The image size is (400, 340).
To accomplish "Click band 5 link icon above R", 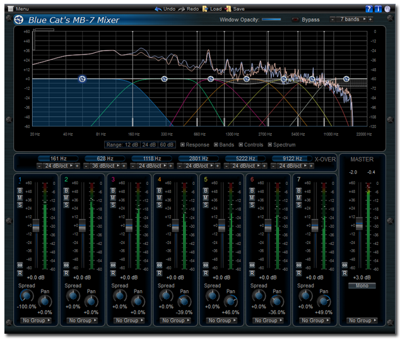I will coord(206,265).
